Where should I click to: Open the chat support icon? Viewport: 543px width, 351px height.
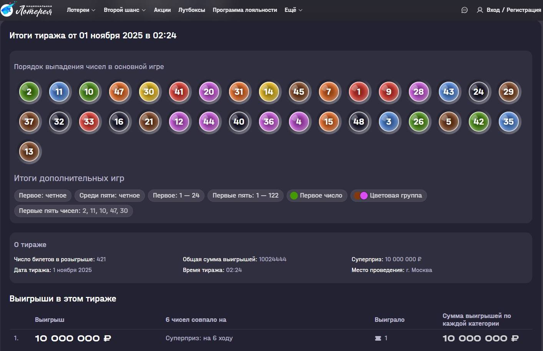pyautogui.click(x=464, y=10)
